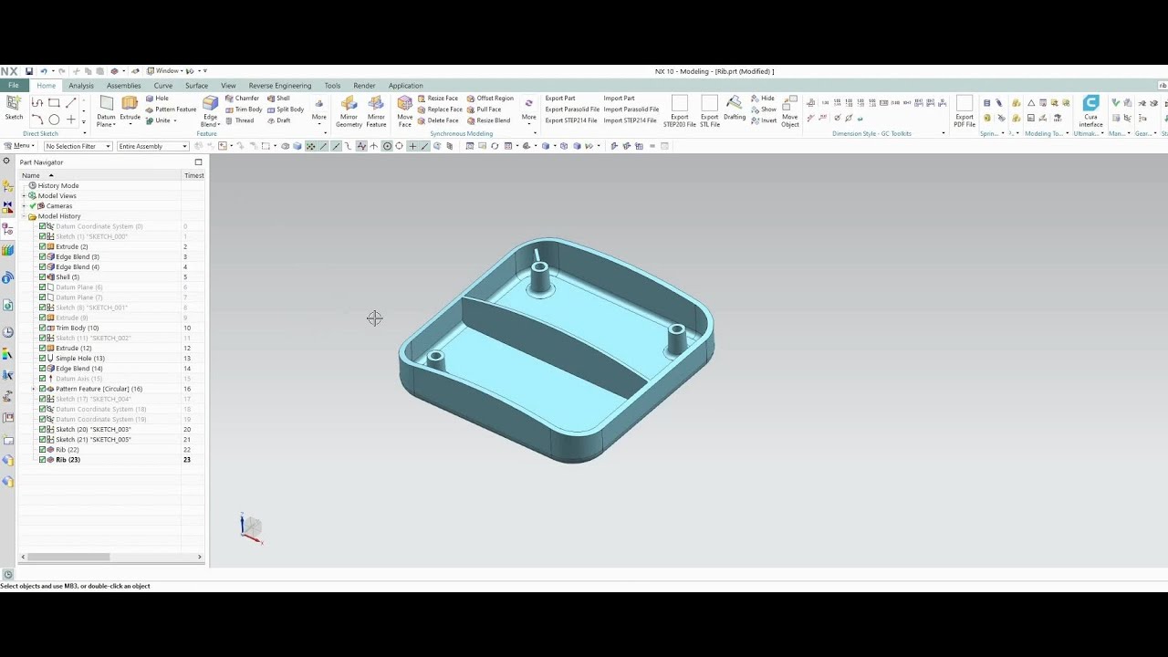Click the Move Object tool
This screenshot has width=1168, height=657.
[x=789, y=111]
